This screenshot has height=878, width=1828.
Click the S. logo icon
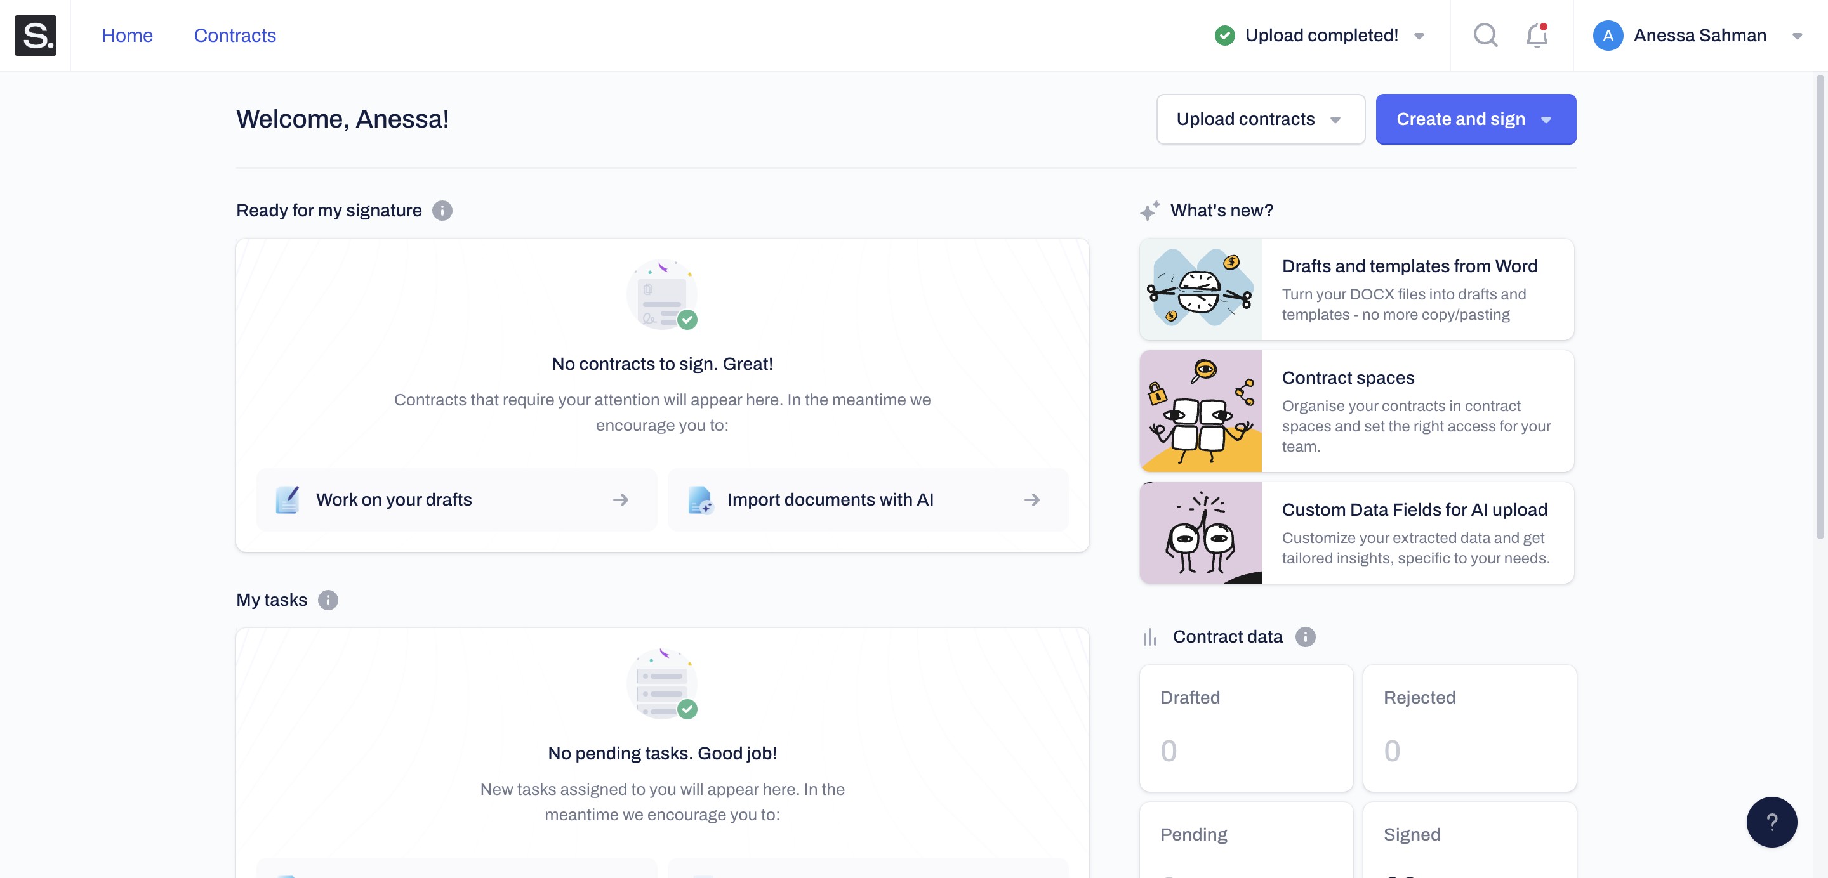[36, 36]
